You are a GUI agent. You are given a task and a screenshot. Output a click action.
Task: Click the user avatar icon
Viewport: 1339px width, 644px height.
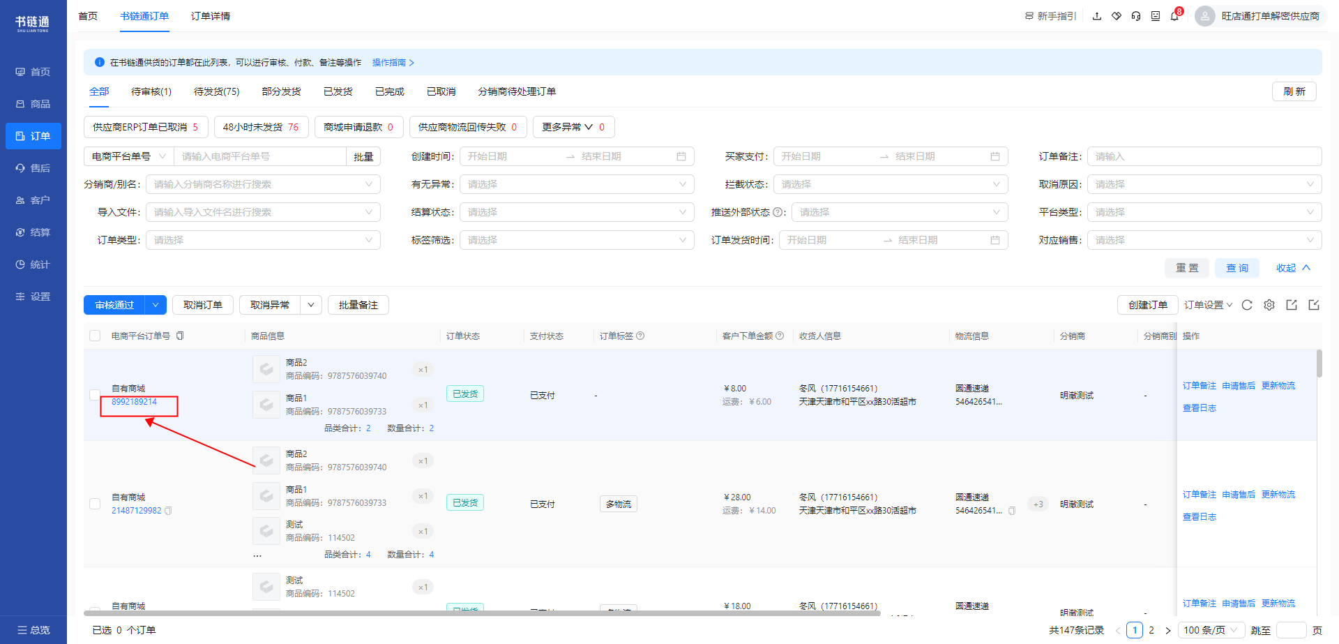point(1204,16)
